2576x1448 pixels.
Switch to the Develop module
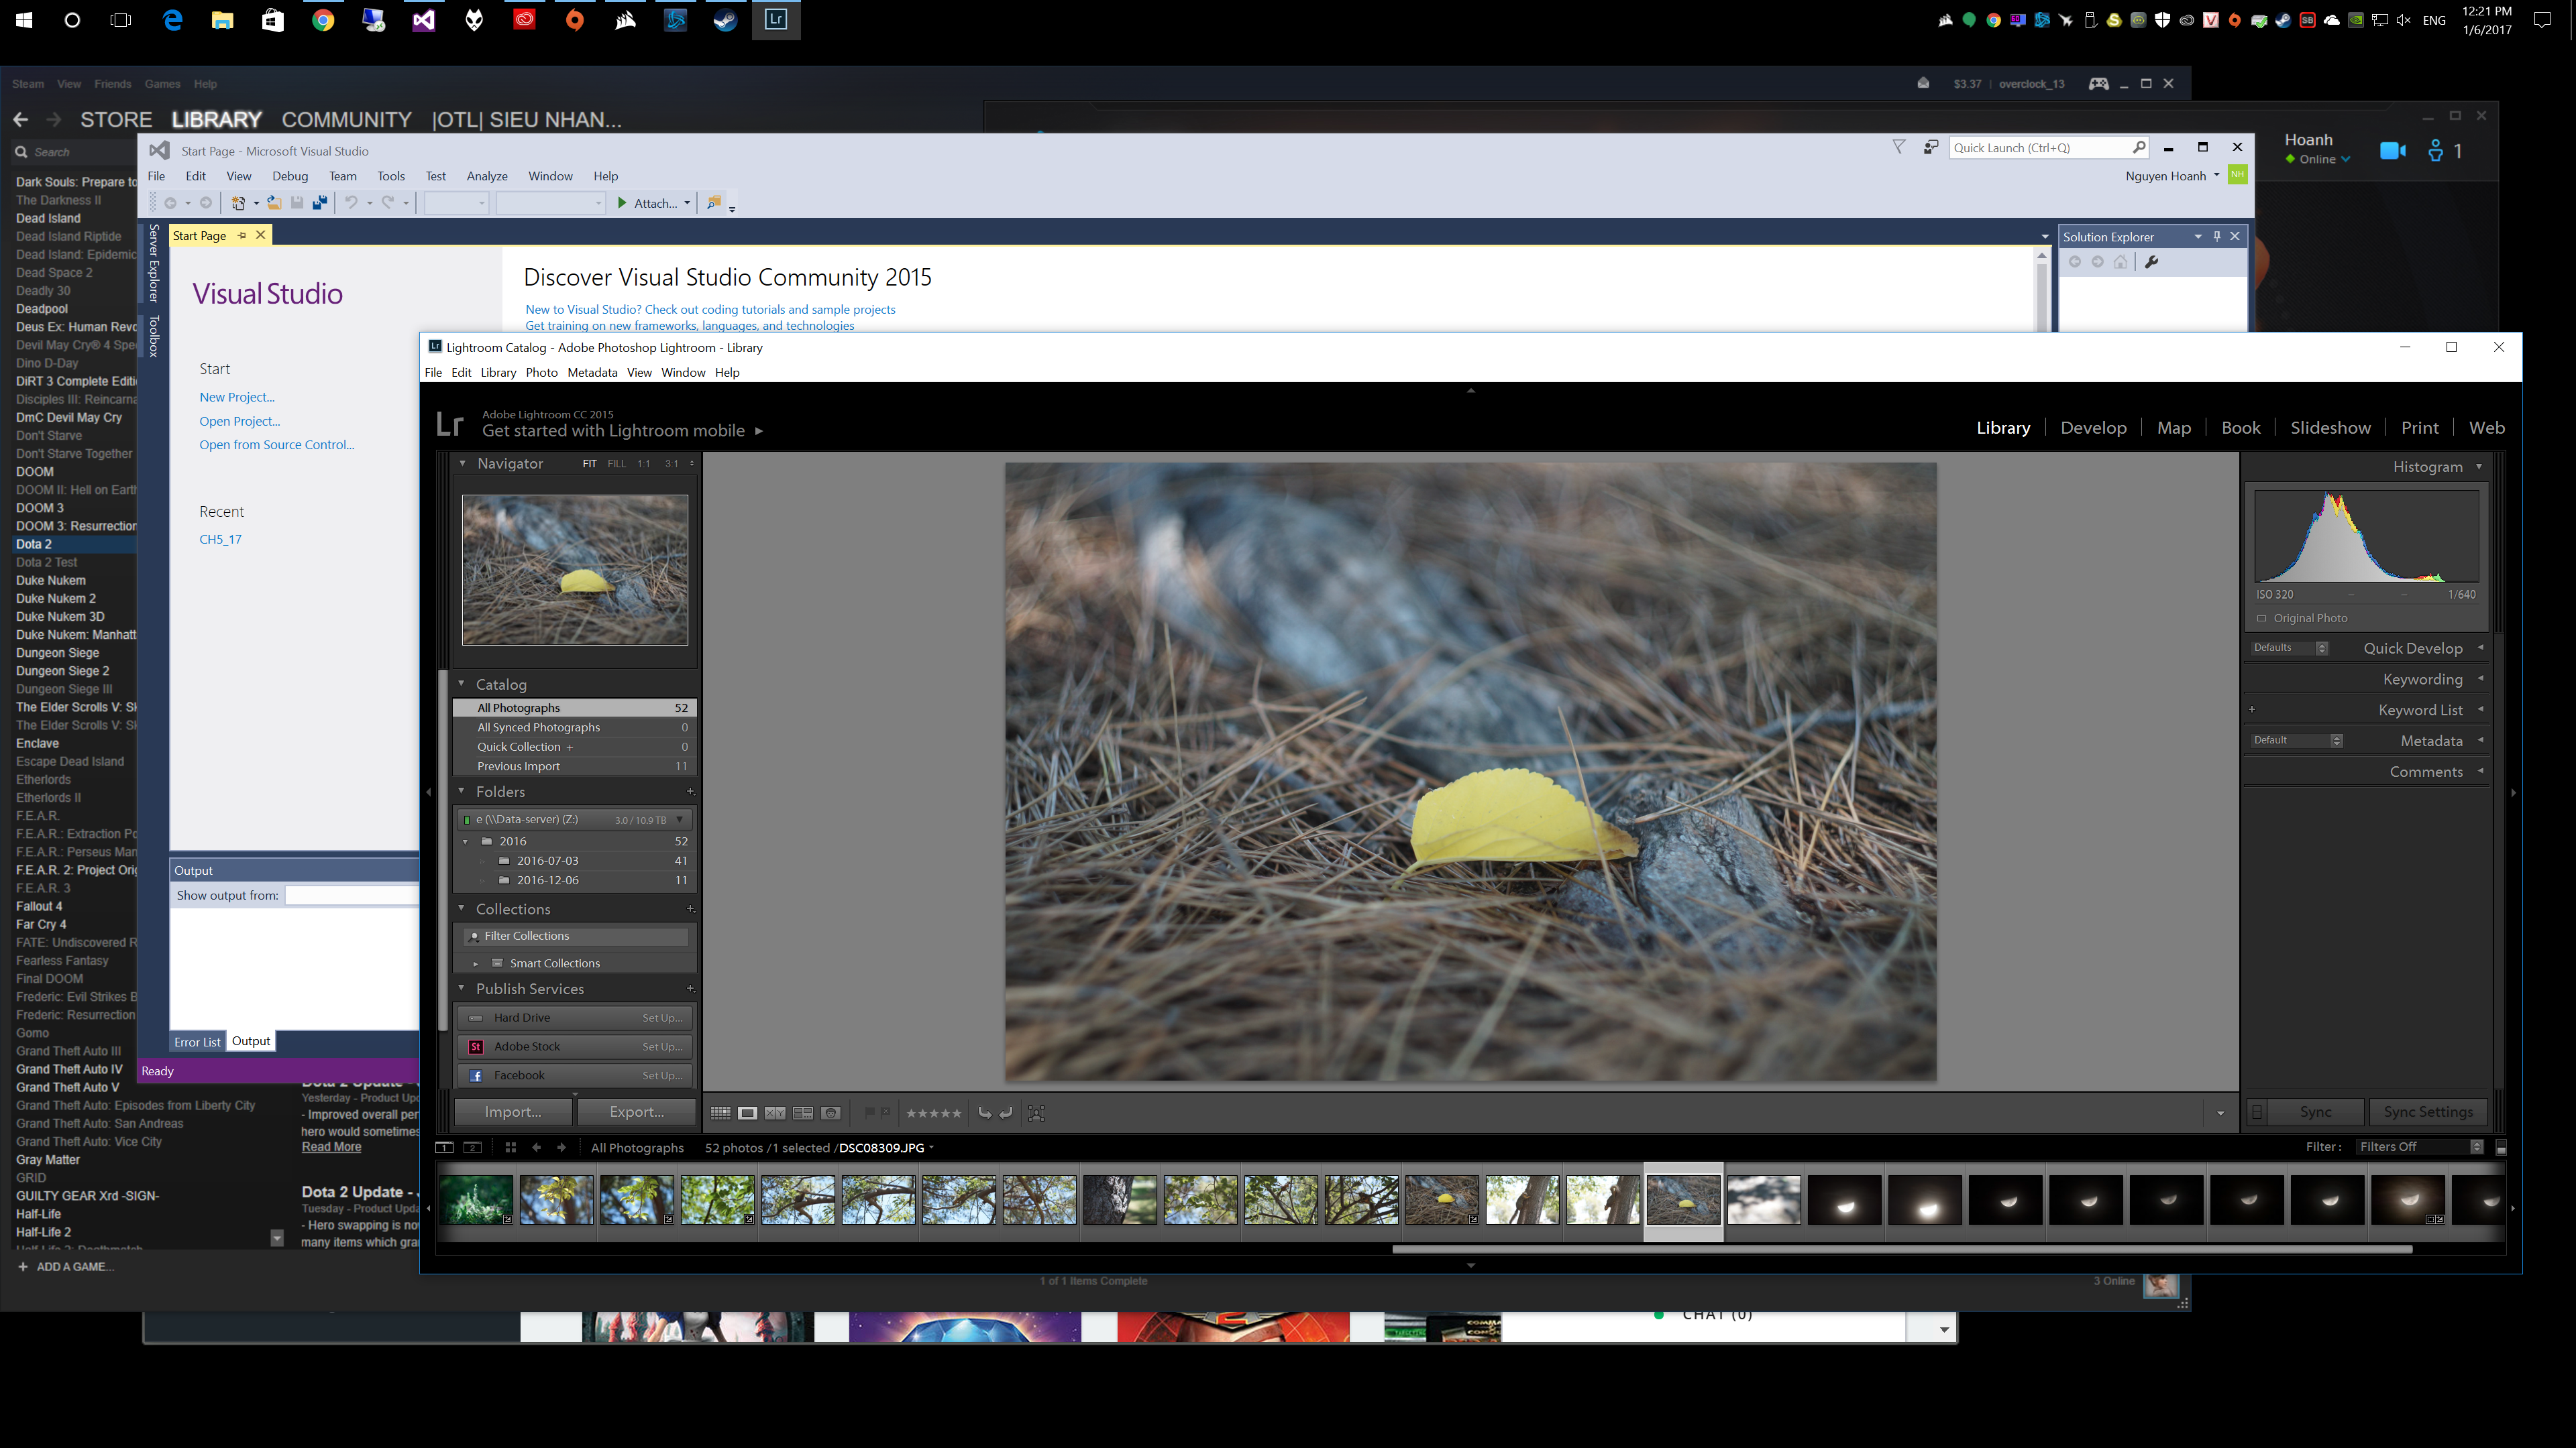[x=2093, y=428]
